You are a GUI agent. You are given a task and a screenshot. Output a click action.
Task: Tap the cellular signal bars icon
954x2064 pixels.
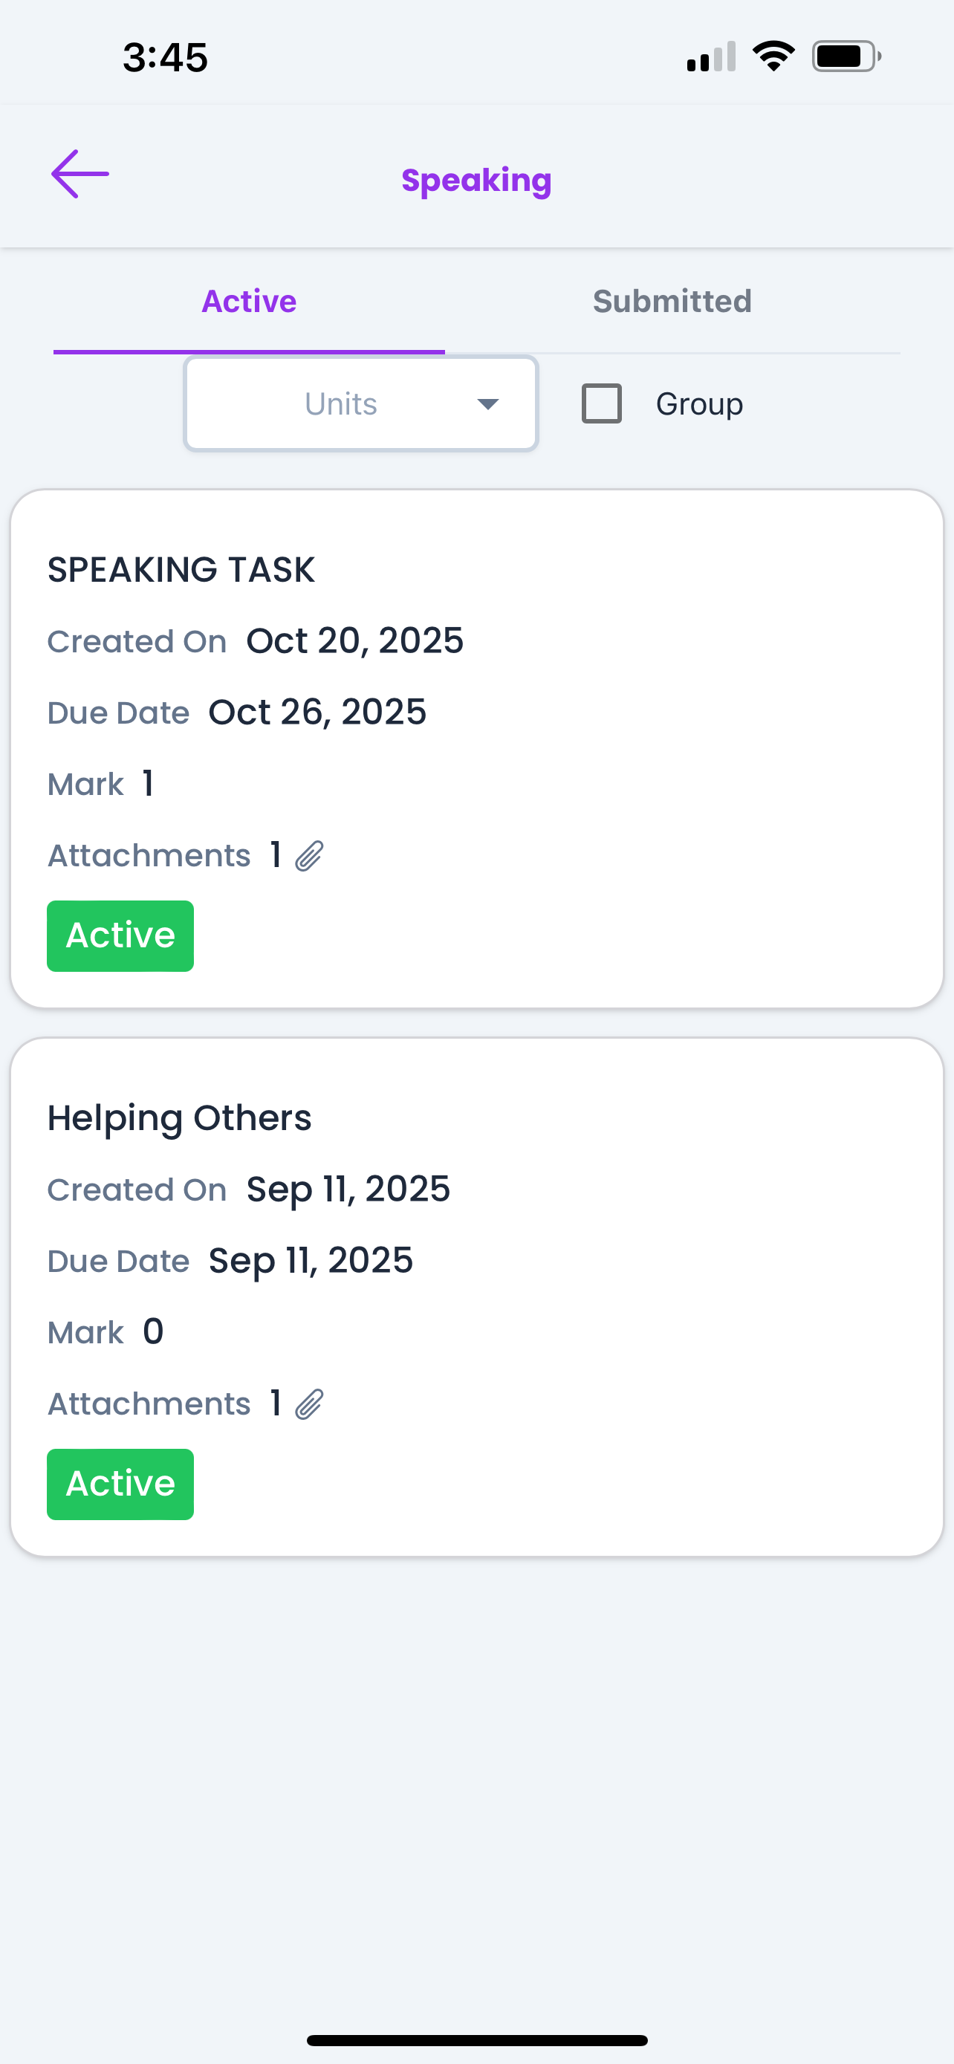711,57
